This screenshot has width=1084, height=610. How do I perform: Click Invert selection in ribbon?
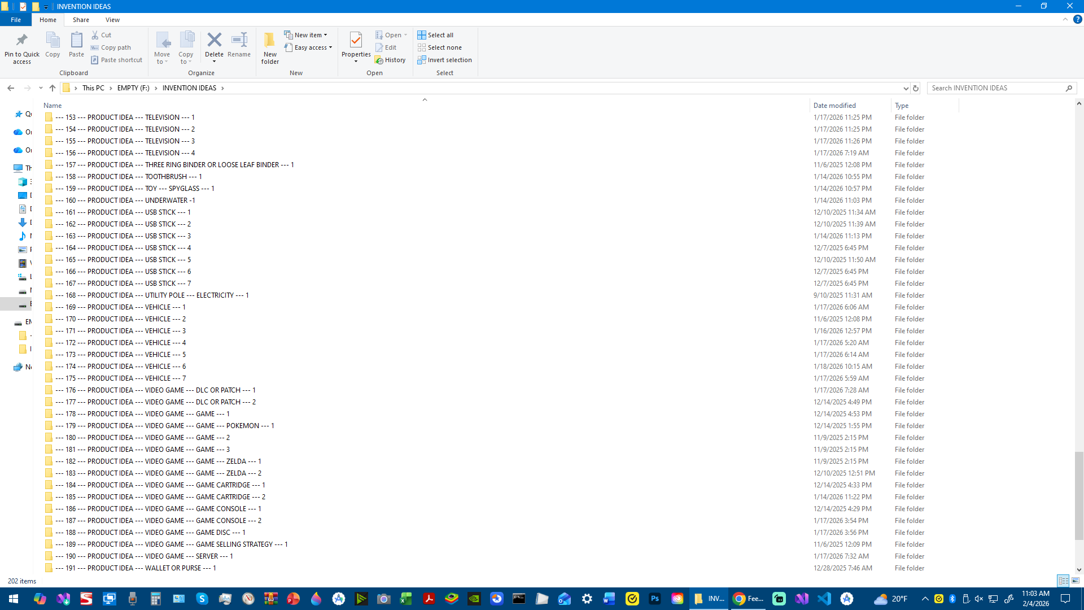(445, 60)
